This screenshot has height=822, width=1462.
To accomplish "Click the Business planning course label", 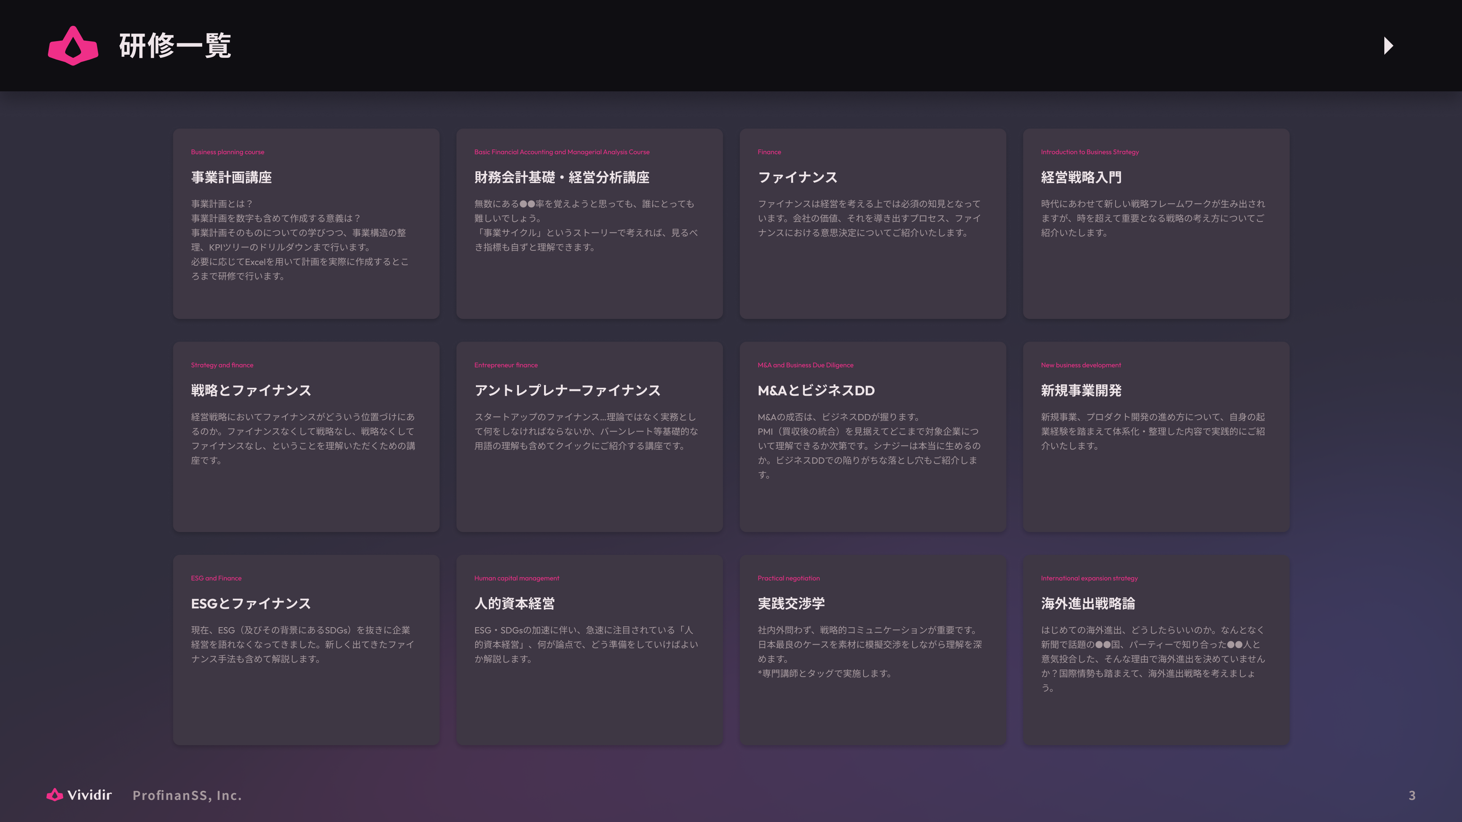I will (x=228, y=152).
